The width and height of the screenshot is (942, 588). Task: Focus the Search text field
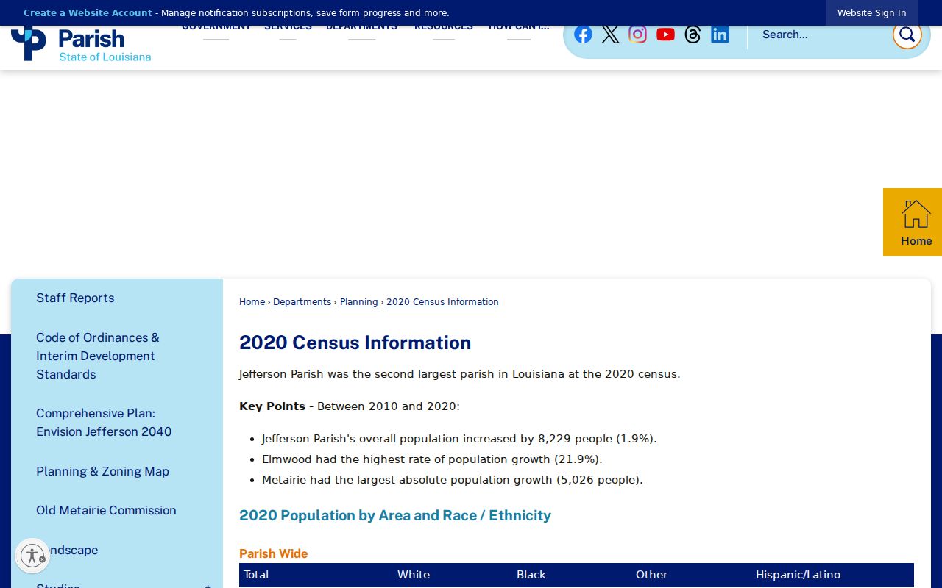[x=822, y=35]
